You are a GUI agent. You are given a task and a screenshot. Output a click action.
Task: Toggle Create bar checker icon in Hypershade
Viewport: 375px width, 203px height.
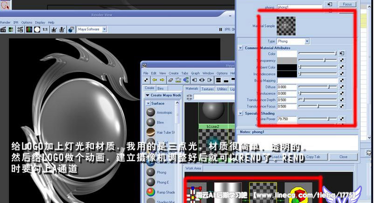146,80
